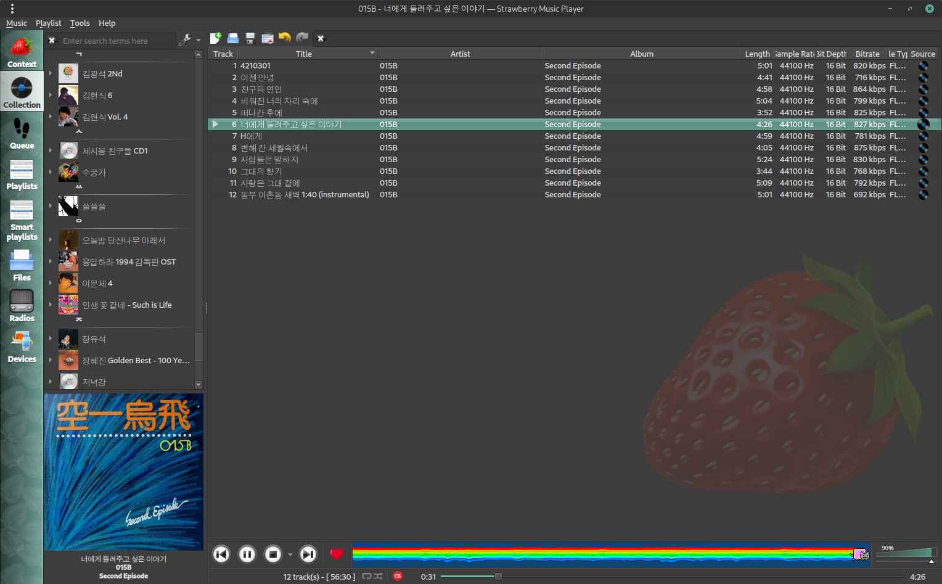Image resolution: width=942 pixels, height=584 pixels.
Task: Skip to previous track
Action: tap(221, 554)
